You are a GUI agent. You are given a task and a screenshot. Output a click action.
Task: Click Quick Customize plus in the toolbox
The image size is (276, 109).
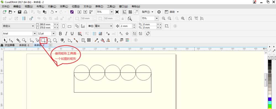click(136, 40)
